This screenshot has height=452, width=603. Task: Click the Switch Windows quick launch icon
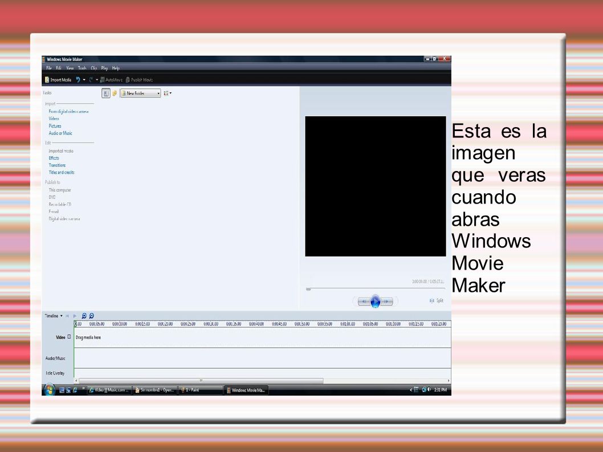(x=68, y=390)
